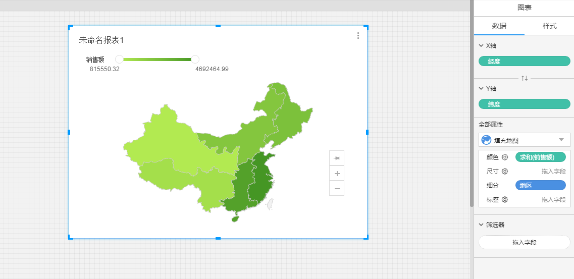Click the vertical scrollbar beside canvas
Screen dimensions: 574x279
tap(472, 102)
